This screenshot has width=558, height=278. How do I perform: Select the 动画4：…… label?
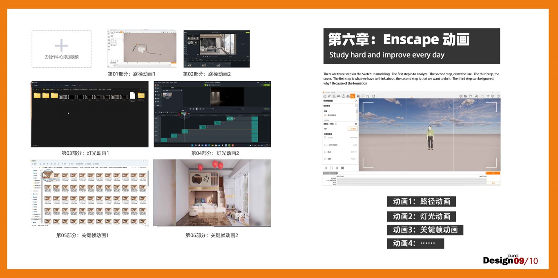tap(415, 243)
